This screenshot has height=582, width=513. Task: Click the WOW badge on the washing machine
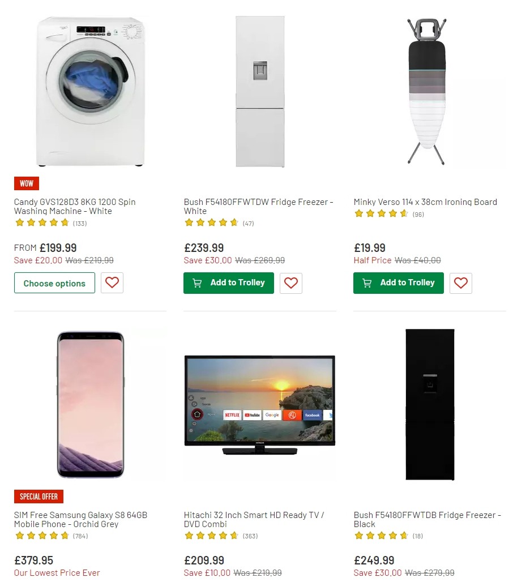click(x=26, y=183)
